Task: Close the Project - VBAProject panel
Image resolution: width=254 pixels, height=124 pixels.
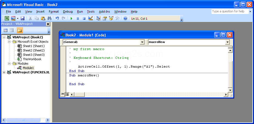Action: coord(48,24)
